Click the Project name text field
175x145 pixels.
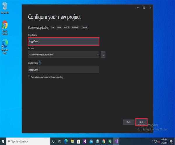(x=63, y=41)
